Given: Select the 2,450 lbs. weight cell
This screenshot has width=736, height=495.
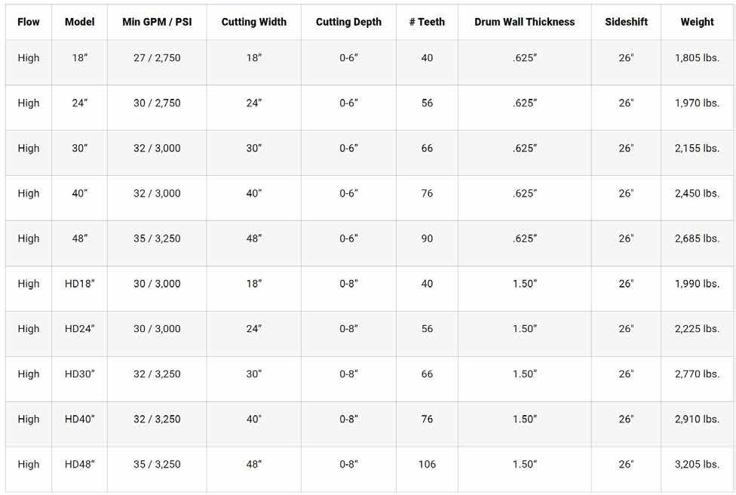Looking at the screenshot, I should 697,193.
